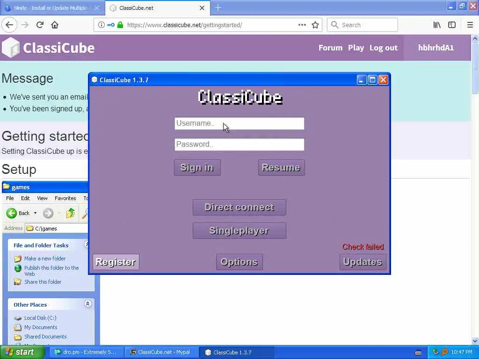The image size is (479, 359).
Task: Open View menu in games window
Action: point(42,198)
